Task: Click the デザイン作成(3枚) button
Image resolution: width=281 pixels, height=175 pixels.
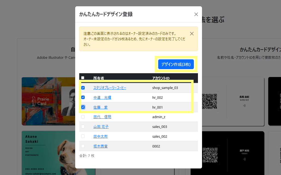Action: (176, 64)
